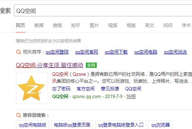Click the qzone.qq.com URL text
The image size is (192, 129).
[87, 96]
